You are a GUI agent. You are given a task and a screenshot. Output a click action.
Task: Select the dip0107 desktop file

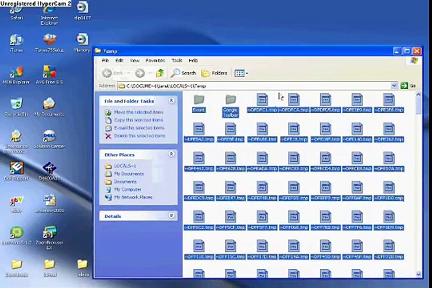pos(82,11)
